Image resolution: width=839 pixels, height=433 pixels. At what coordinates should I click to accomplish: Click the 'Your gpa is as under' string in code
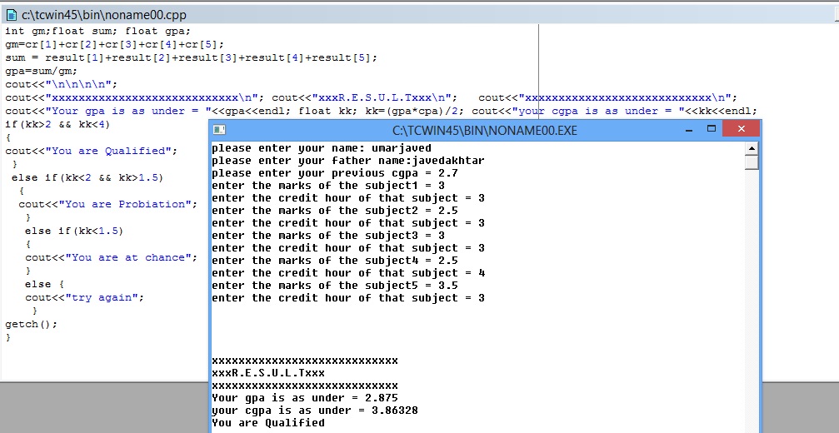(128, 112)
